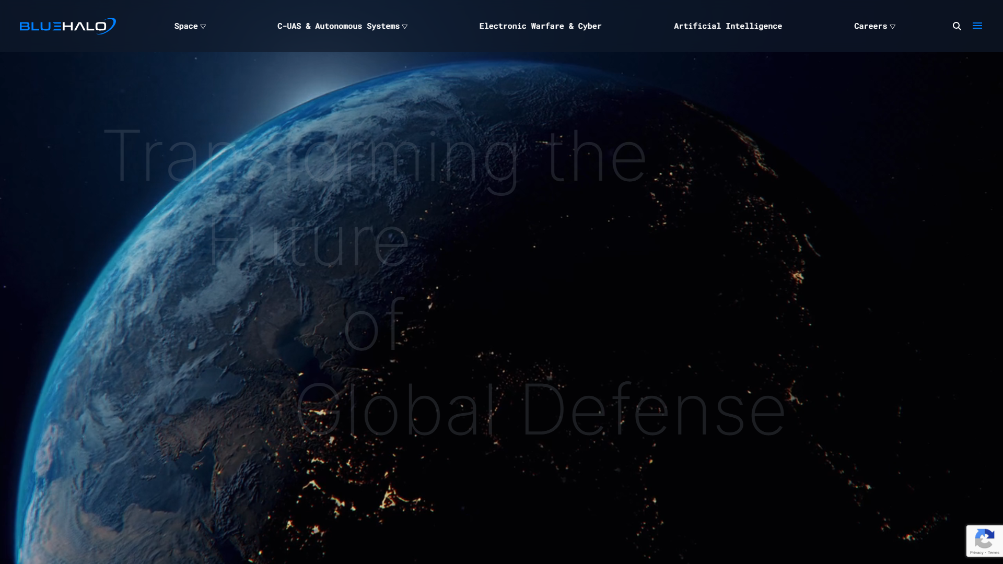The image size is (1003, 564).
Task: Expand the Space dropdown arrow
Action: (203, 27)
